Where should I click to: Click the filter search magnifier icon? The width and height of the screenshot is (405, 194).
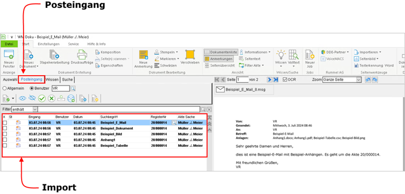[203, 109]
